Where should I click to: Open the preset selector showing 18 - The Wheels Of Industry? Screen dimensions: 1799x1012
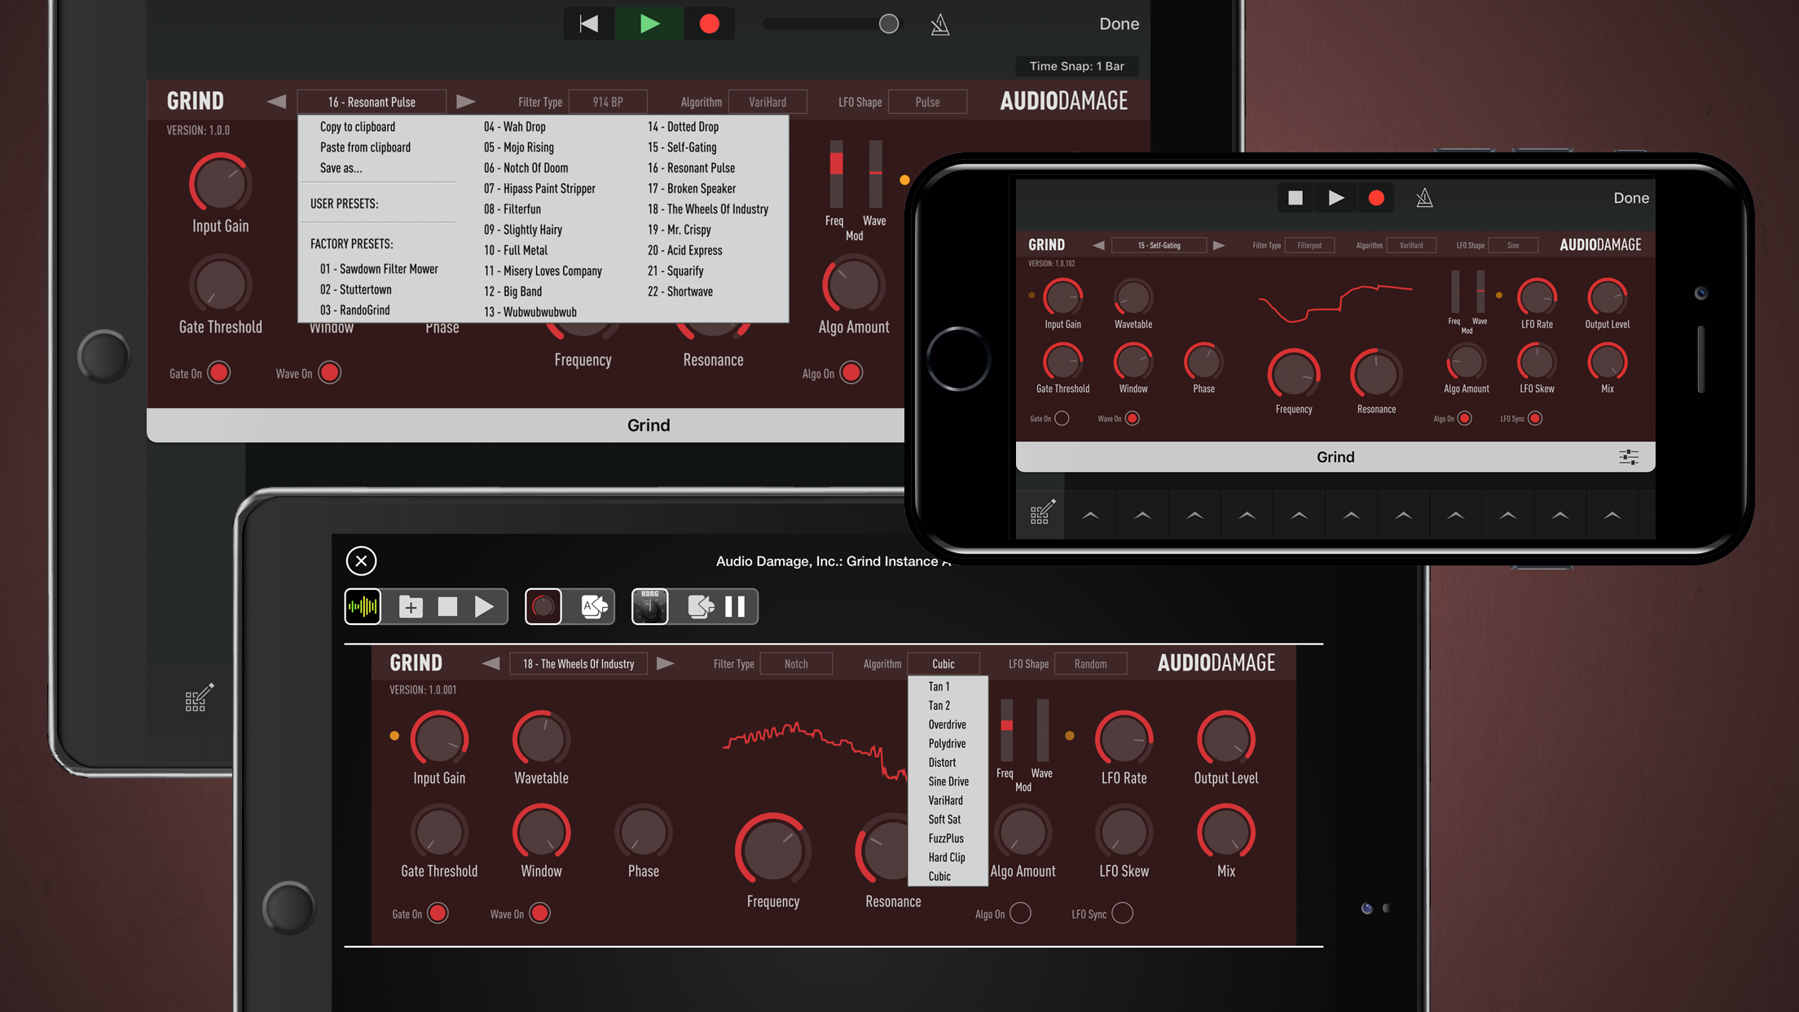click(x=578, y=664)
